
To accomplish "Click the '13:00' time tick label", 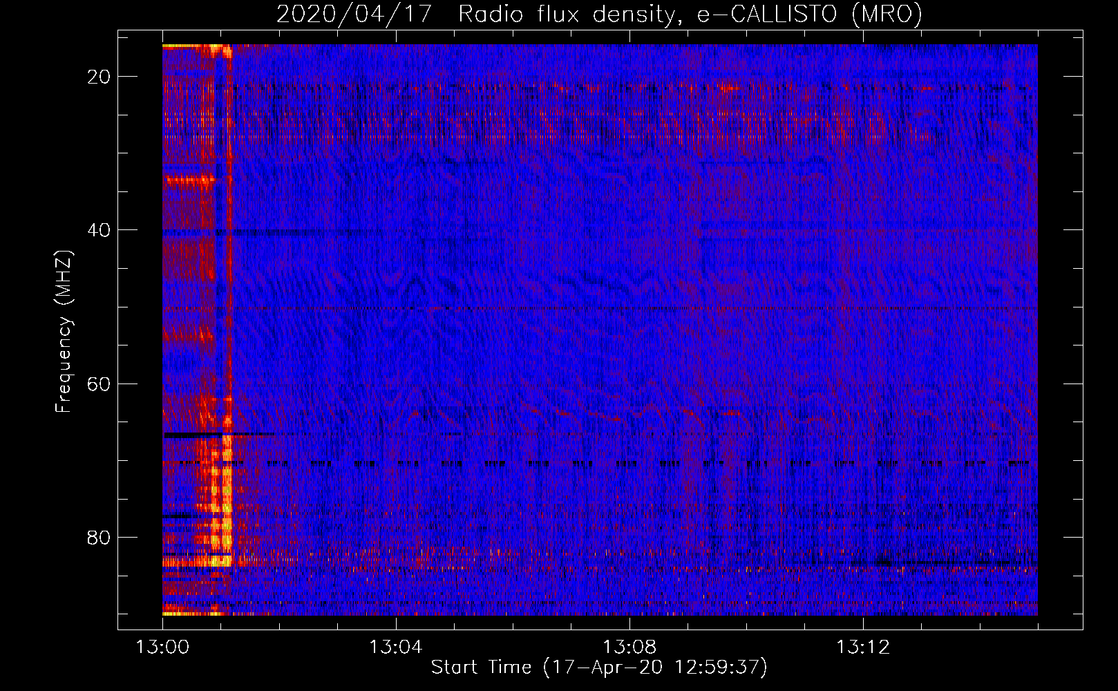I will (x=162, y=647).
